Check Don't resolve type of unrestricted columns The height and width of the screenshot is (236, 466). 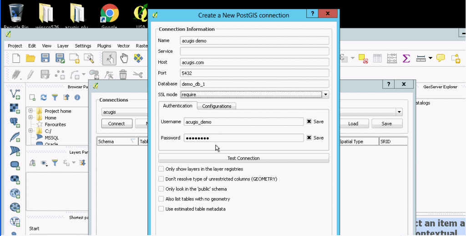coord(161,179)
